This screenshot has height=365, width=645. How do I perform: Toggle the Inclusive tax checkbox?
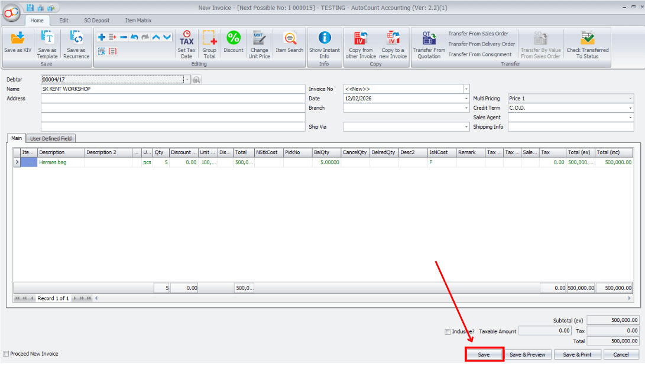pyautogui.click(x=448, y=331)
